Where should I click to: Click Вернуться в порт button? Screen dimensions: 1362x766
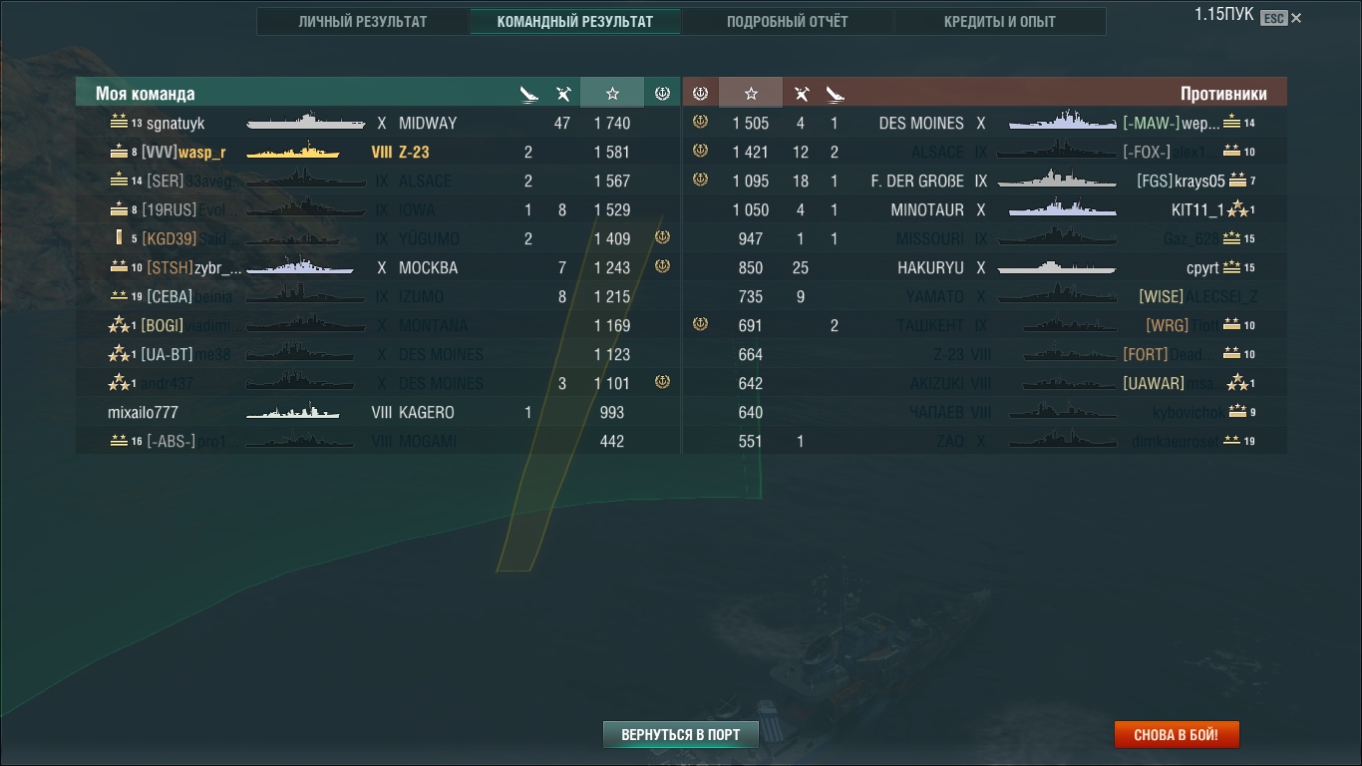(x=681, y=735)
